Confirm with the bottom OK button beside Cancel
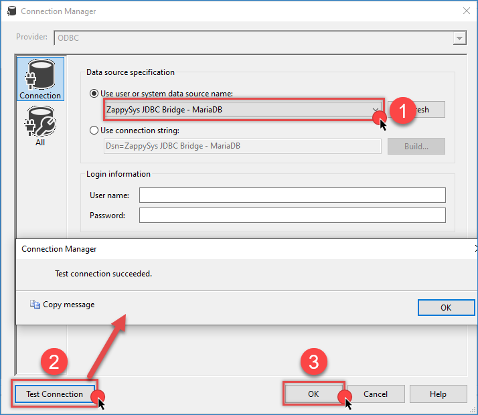 (x=313, y=394)
